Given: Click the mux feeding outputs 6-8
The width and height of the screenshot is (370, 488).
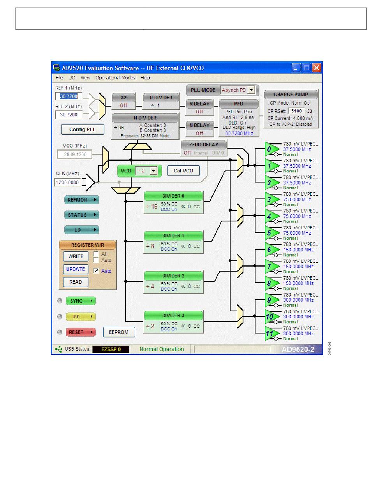Looking at the screenshot, I should point(240,266).
